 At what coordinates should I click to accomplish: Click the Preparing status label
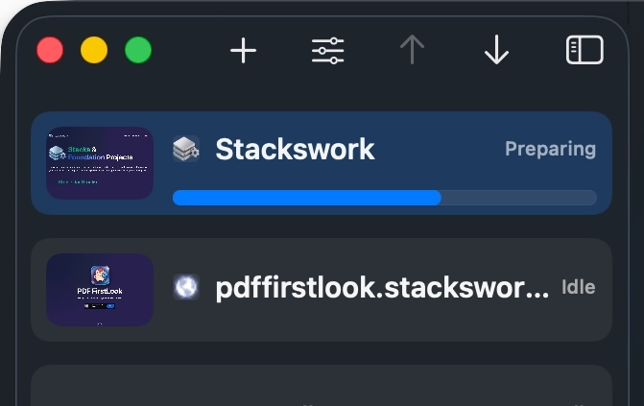pyautogui.click(x=550, y=149)
